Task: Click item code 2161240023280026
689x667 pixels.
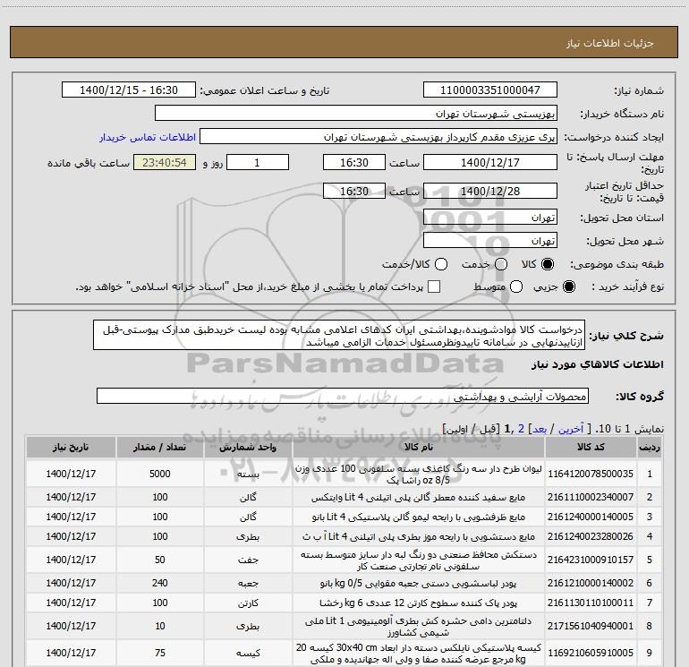Action: point(591,536)
